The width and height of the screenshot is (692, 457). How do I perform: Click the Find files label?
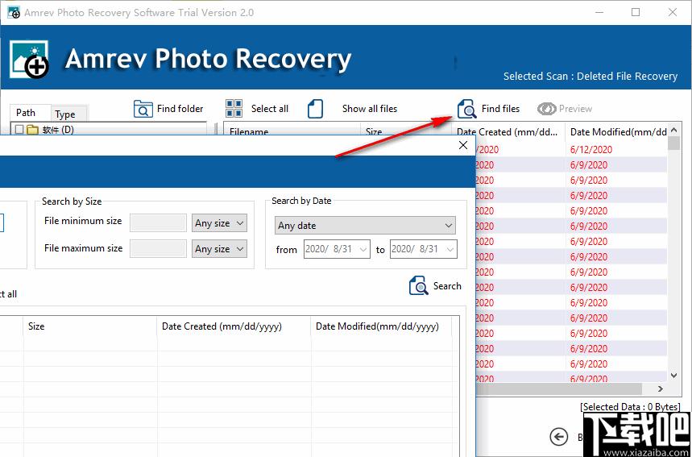[x=500, y=109]
